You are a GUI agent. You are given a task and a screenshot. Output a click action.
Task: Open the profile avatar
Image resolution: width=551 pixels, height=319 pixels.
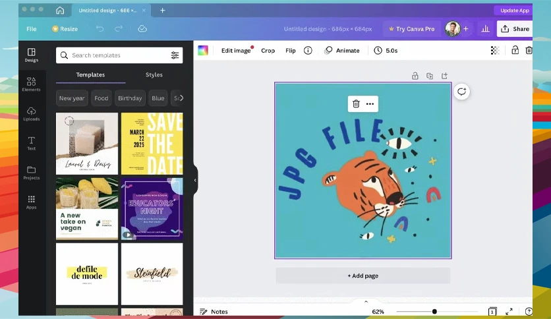point(452,29)
